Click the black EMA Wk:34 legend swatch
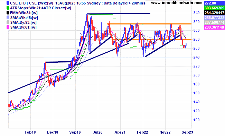The height and width of the screenshot is (136, 225). [x=8, y=13]
